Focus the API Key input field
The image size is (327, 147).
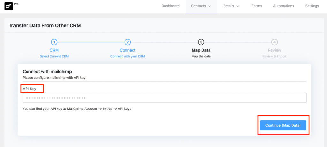coord(164,98)
